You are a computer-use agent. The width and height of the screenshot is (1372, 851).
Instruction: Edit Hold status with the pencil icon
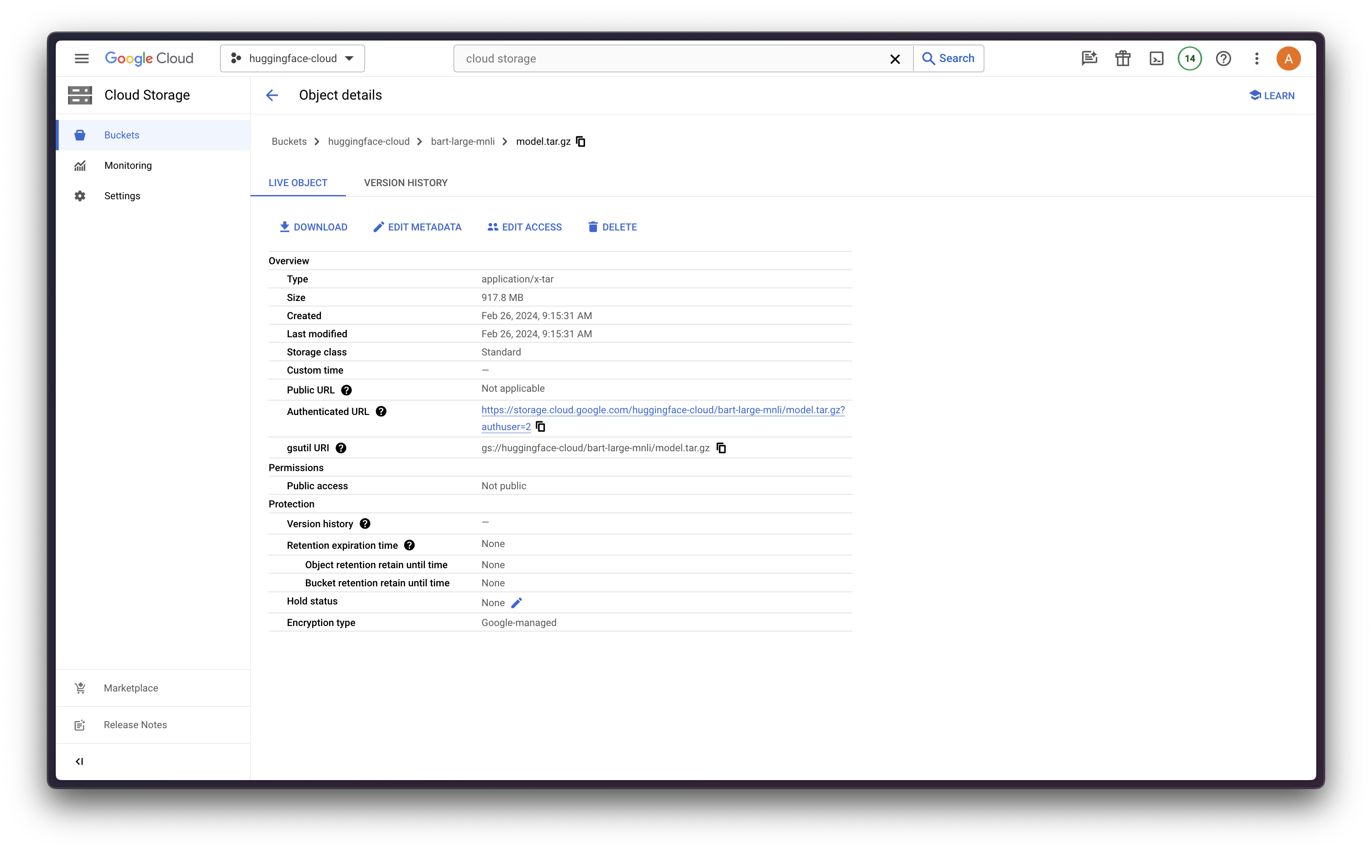click(517, 603)
